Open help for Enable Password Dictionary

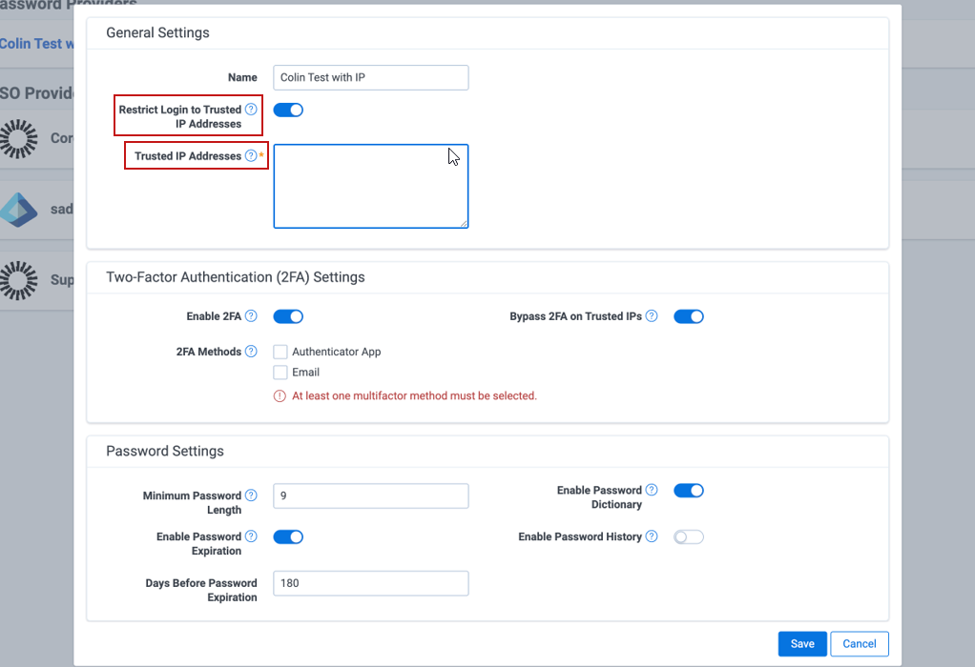coord(651,490)
